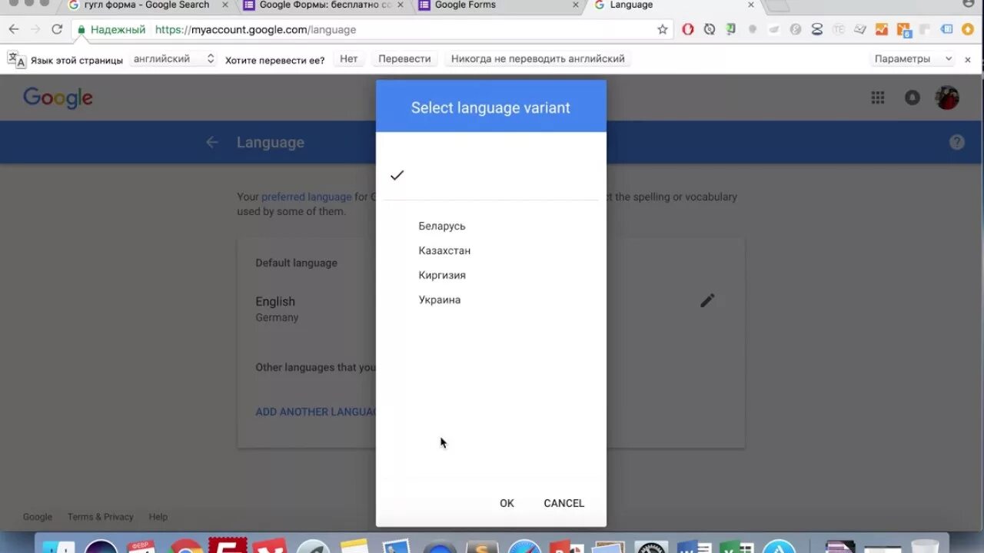984x553 pixels.
Task: Open the Параметры options dropdown
Action: (x=913, y=58)
